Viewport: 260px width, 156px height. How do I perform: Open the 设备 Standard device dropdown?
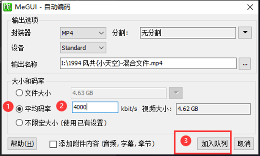[x=83, y=48]
